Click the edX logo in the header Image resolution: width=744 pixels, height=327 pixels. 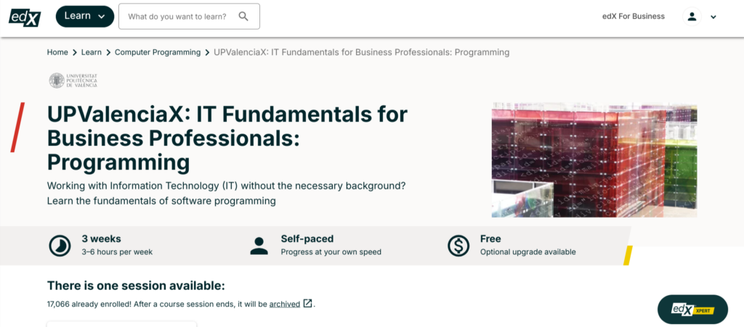25,16
